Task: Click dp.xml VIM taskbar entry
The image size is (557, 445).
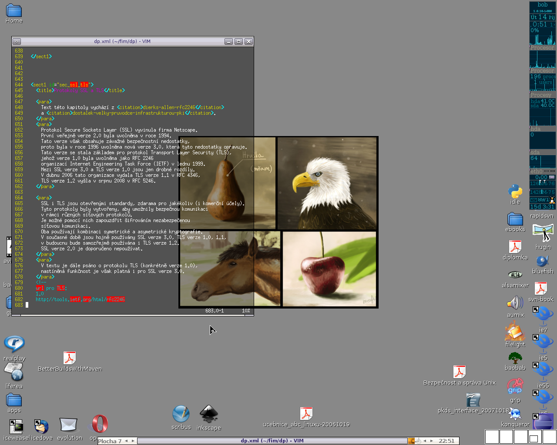Action: (272, 441)
